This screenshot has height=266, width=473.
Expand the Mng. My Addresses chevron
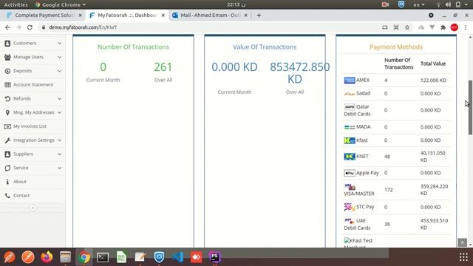coord(59,112)
